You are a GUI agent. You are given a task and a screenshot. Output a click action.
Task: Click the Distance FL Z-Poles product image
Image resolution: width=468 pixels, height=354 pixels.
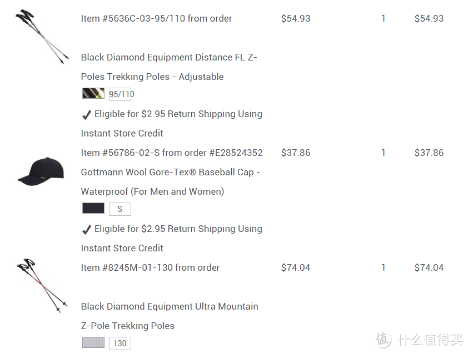pos(42,36)
